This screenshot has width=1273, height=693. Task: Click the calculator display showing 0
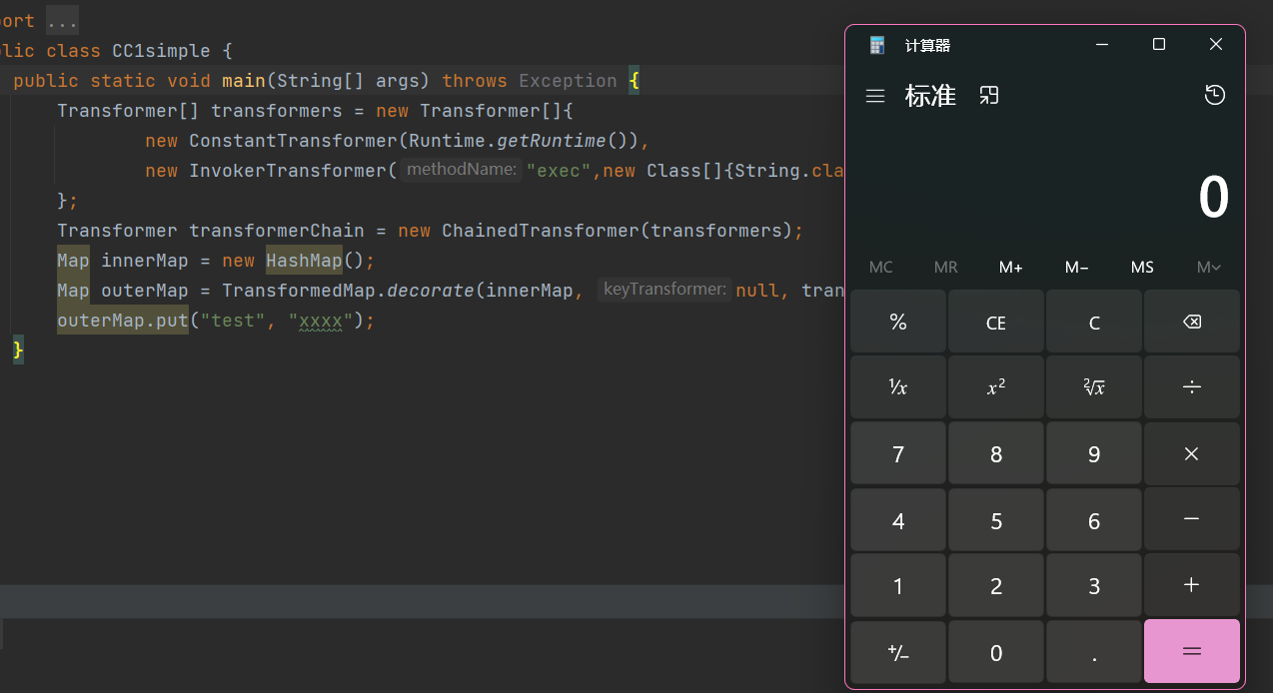tap(1212, 198)
